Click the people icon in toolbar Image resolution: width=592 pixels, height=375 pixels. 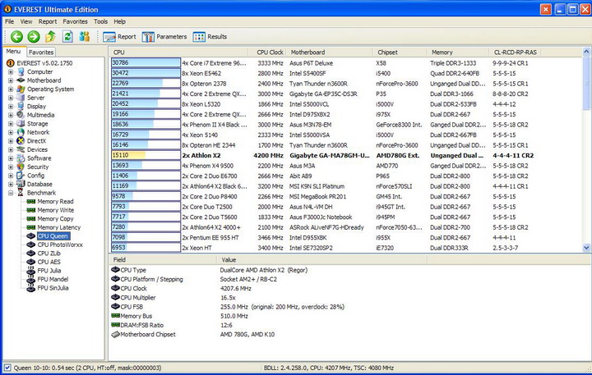tap(85, 37)
